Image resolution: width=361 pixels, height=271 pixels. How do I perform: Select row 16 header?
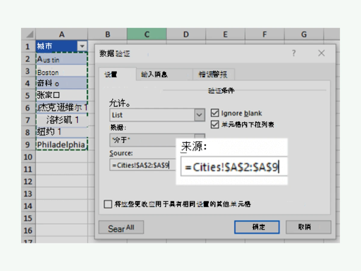point(28,231)
